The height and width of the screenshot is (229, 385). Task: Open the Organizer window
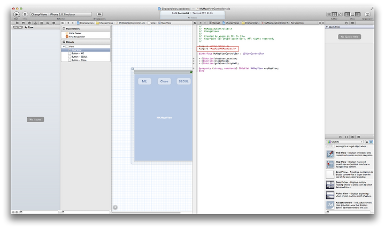[x=367, y=14]
